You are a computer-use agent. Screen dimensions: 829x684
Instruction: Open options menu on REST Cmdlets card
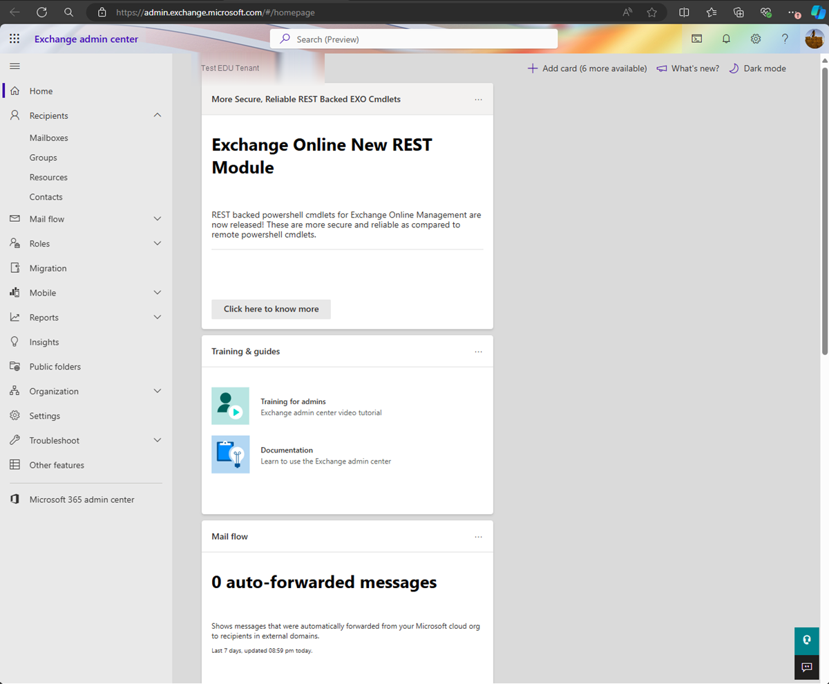click(479, 99)
